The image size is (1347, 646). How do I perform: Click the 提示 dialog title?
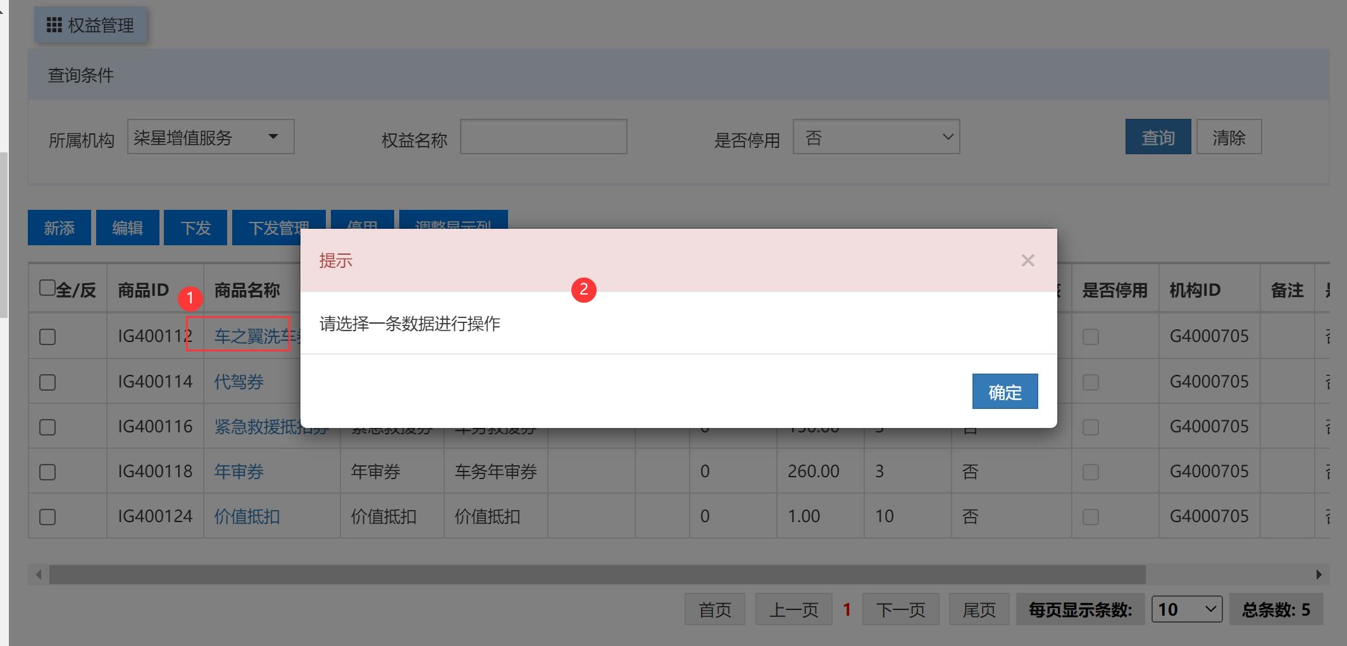[x=336, y=260]
